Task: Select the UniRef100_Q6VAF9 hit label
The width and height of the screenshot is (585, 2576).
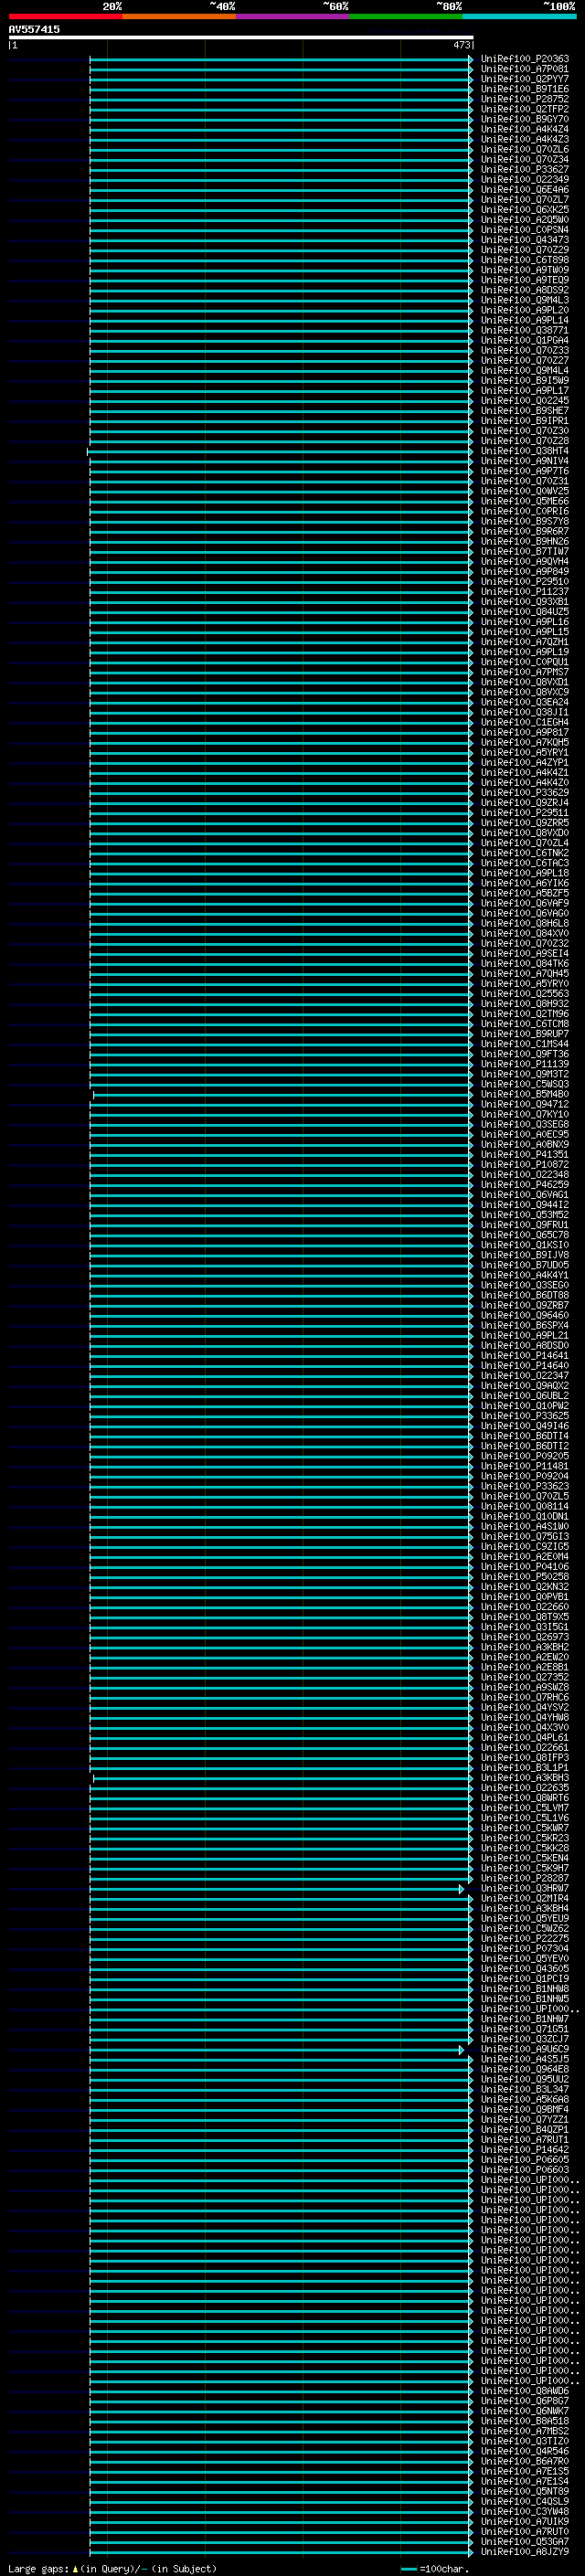Action: (x=525, y=903)
